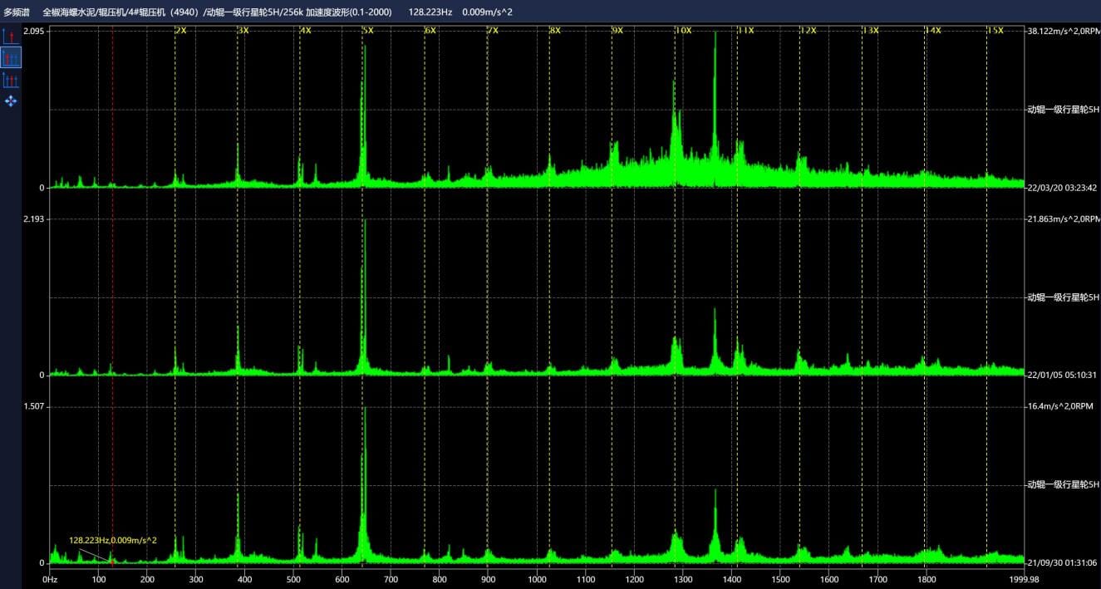Select the sideband cursor tool icon
The height and width of the screenshot is (589, 1101).
(x=11, y=80)
